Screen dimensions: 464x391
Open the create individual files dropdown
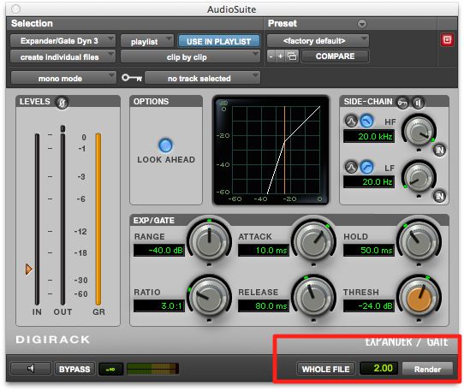[62, 56]
